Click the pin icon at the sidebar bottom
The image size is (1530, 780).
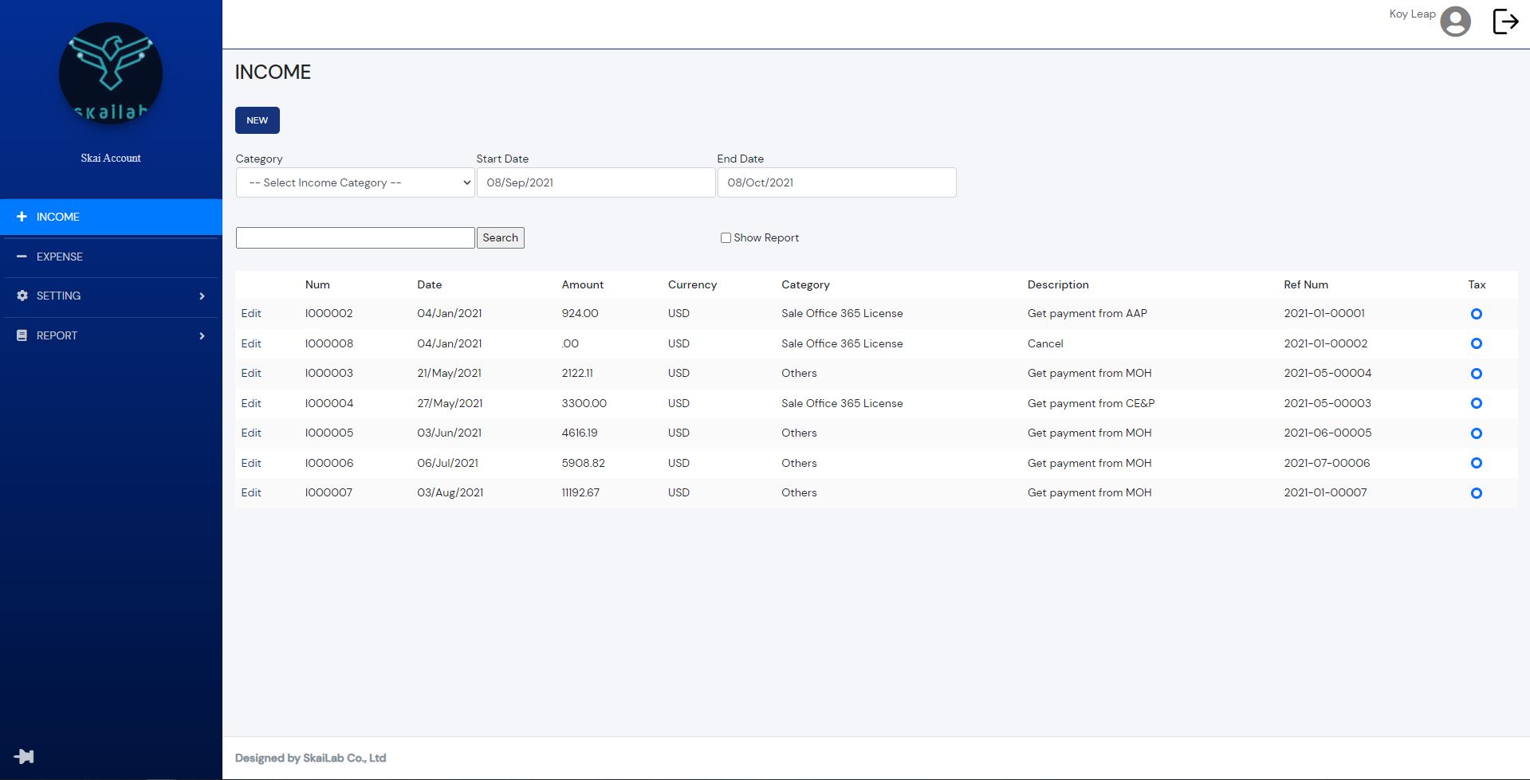coord(24,756)
